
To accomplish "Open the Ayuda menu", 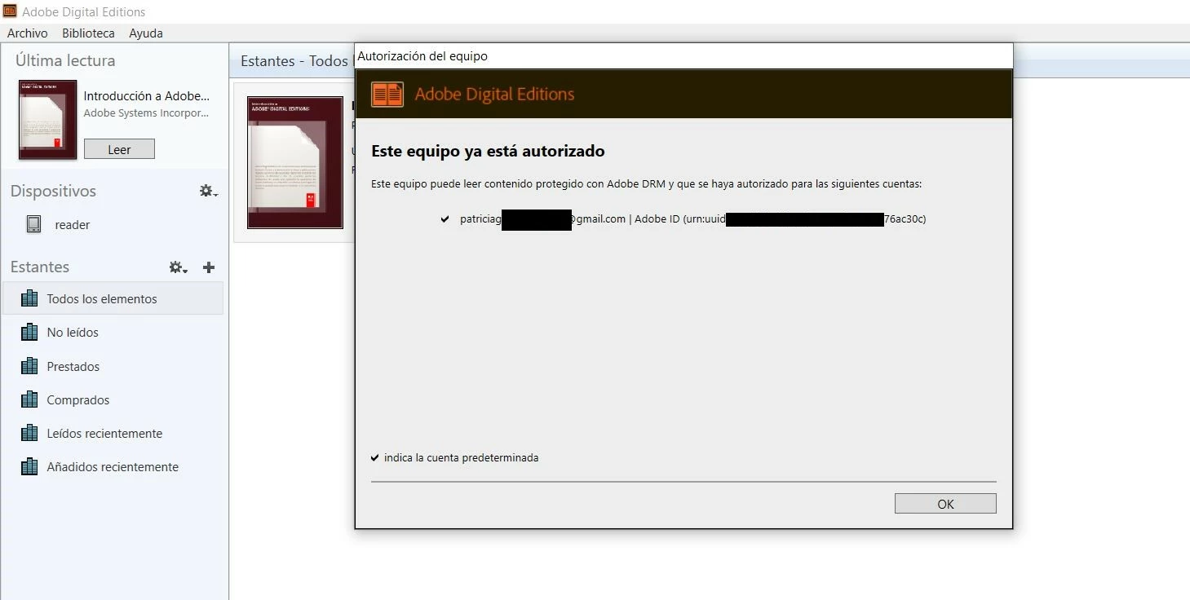I will click(x=146, y=33).
